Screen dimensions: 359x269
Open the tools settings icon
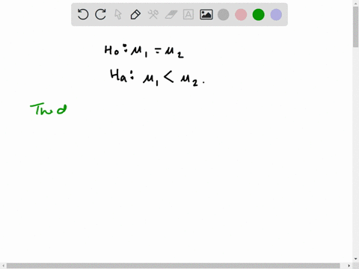coord(153,14)
